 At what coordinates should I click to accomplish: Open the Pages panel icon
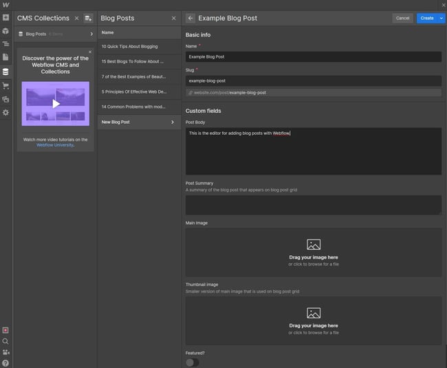pyautogui.click(x=6, y=57)
